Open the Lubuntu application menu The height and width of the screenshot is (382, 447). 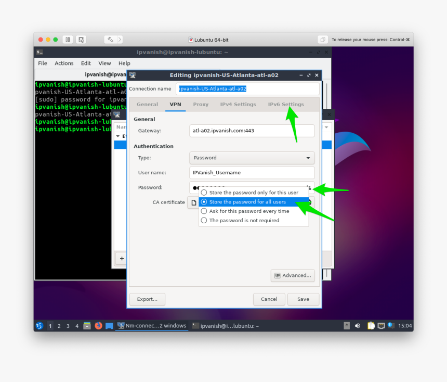(40, 326)
